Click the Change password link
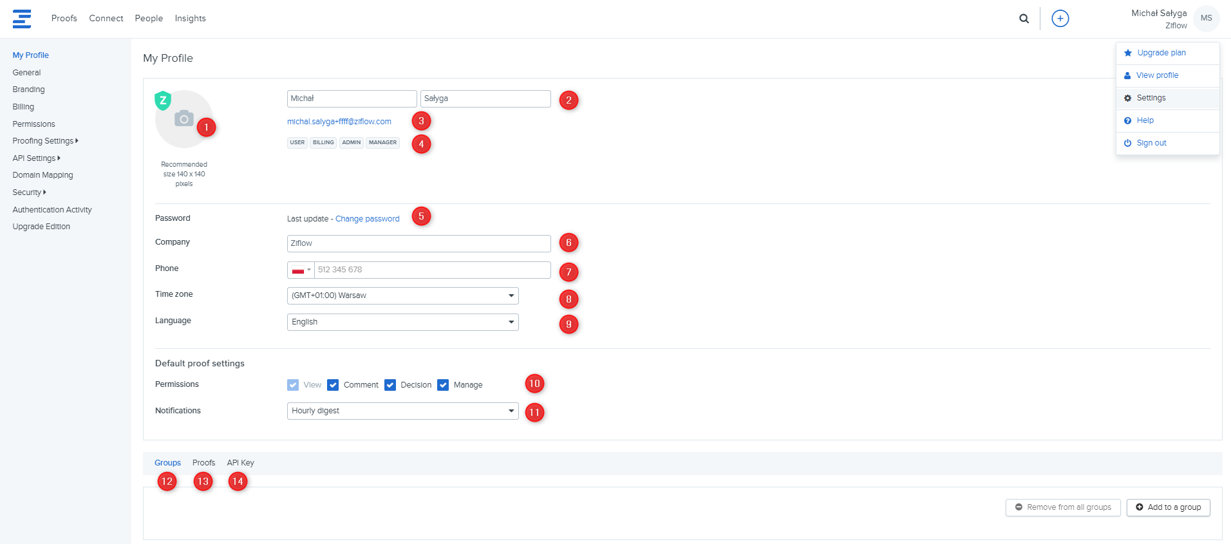 pyautogui.click(x=367, y=219)
